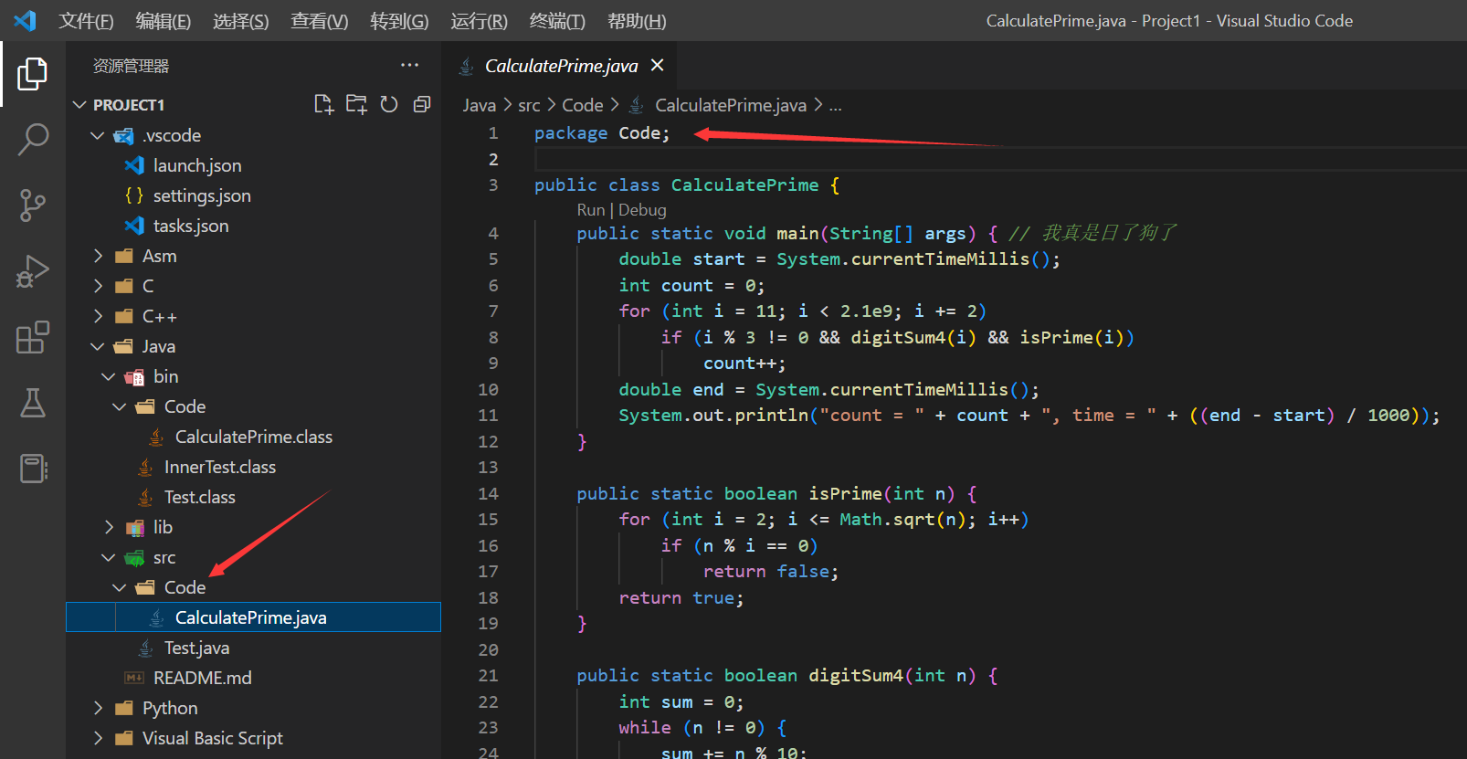
Task: Click the src breadcrumb segment
Action: tap(529, 105)
